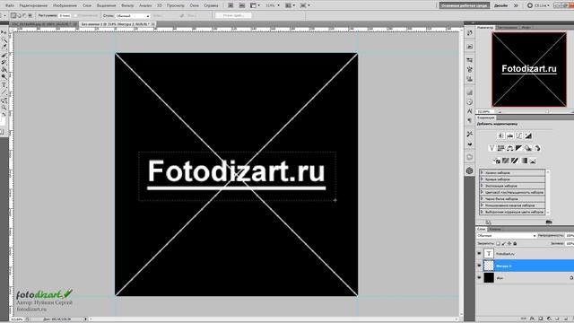The height and width of the screenshot is (323, 574).
Task: Click the Feather input field
Action: click(65, 16)
